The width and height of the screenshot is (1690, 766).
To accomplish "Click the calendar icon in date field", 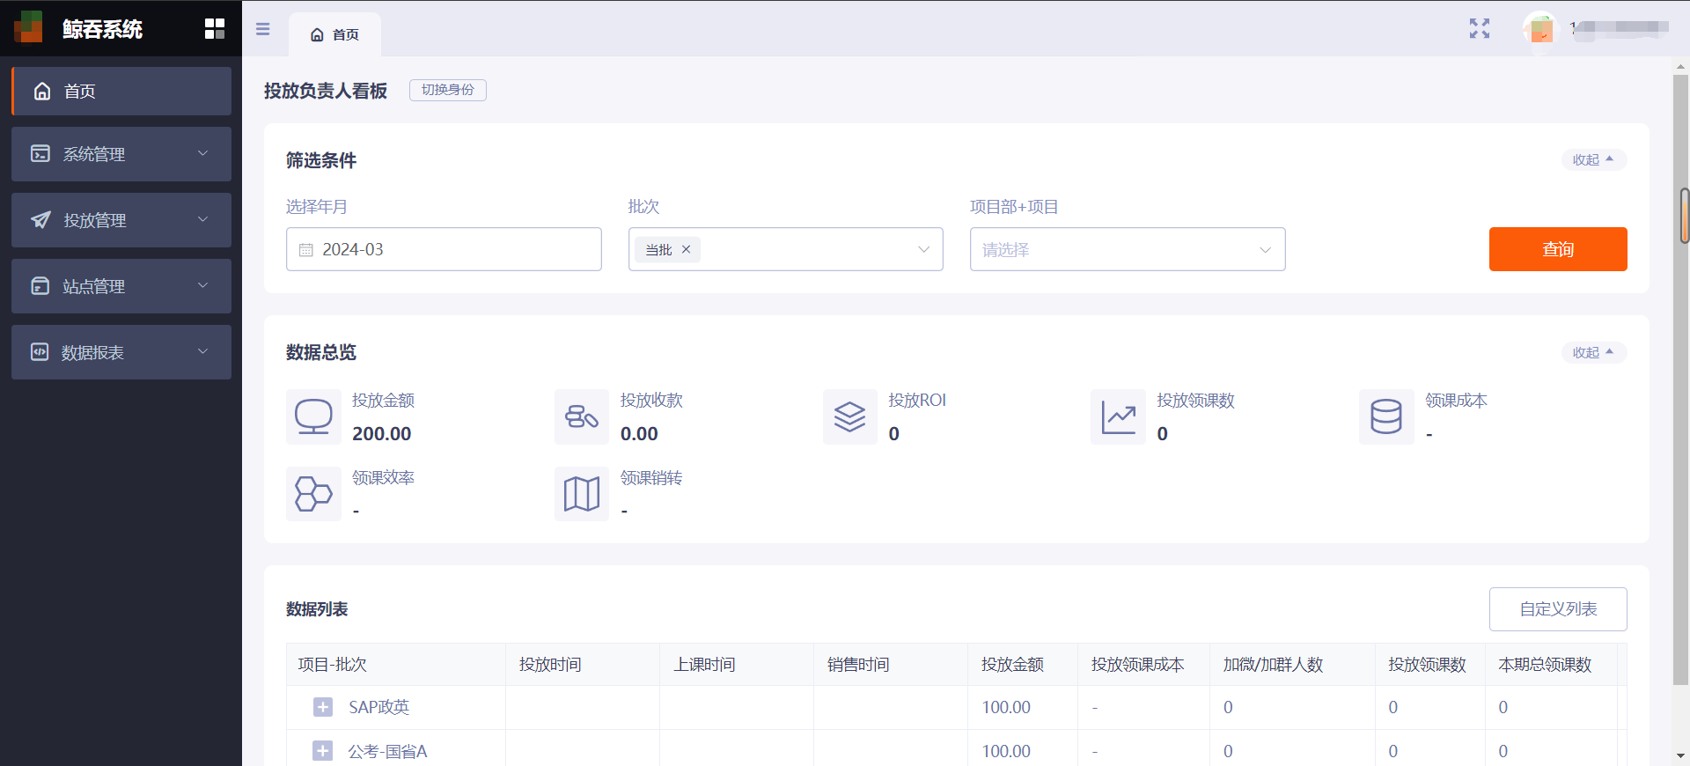I will [306, 250].
